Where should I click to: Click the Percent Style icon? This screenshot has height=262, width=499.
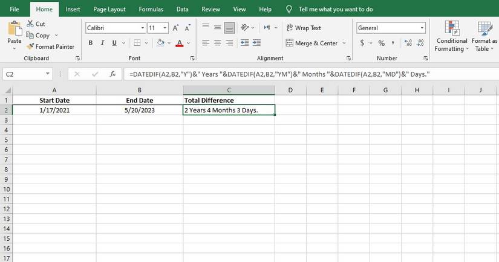coord(381,43)
